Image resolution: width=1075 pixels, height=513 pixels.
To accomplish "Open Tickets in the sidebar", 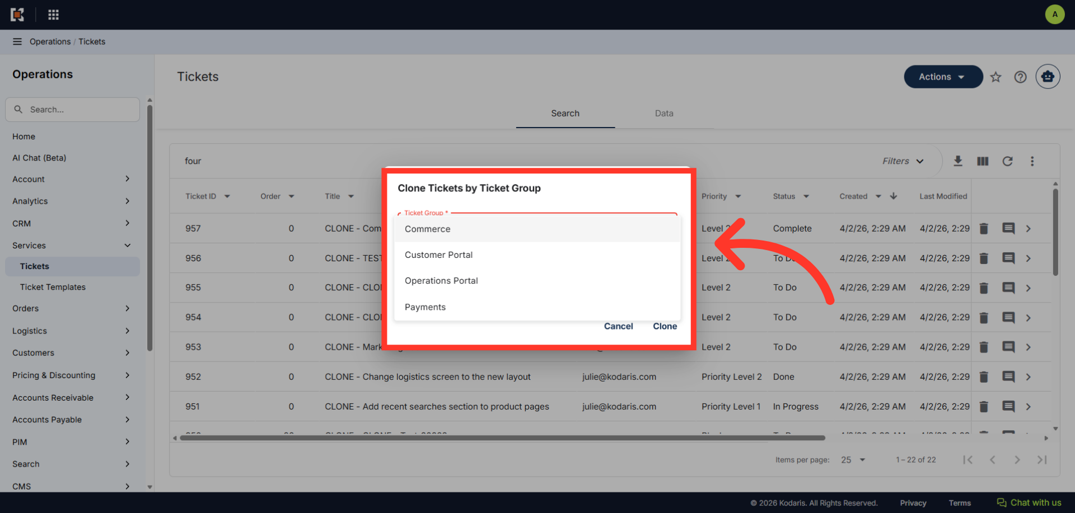I will (x=72, y=266).
